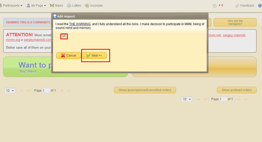The width and height of the screenshot is (262, 142).
Task: Show accomplished/cancelled orders
Action: pos(145,90)
